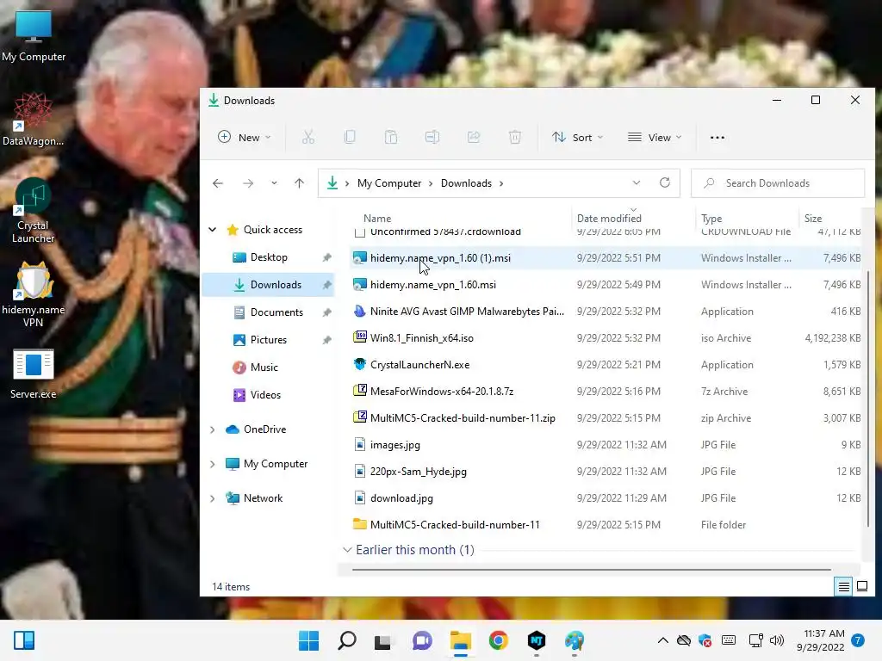Click the Paste clipboard icon
Image resolution: width=882 pixels, height=661 pixels.
point(391,137)
